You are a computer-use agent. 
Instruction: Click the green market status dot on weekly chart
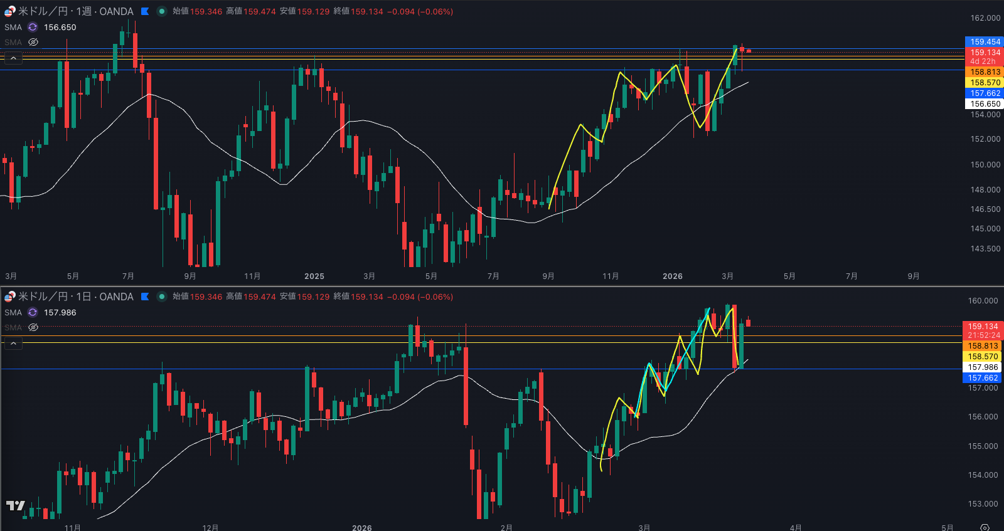(x=162, y=11)
